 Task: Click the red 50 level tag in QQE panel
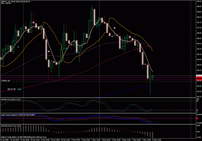[x=197, y=118]
